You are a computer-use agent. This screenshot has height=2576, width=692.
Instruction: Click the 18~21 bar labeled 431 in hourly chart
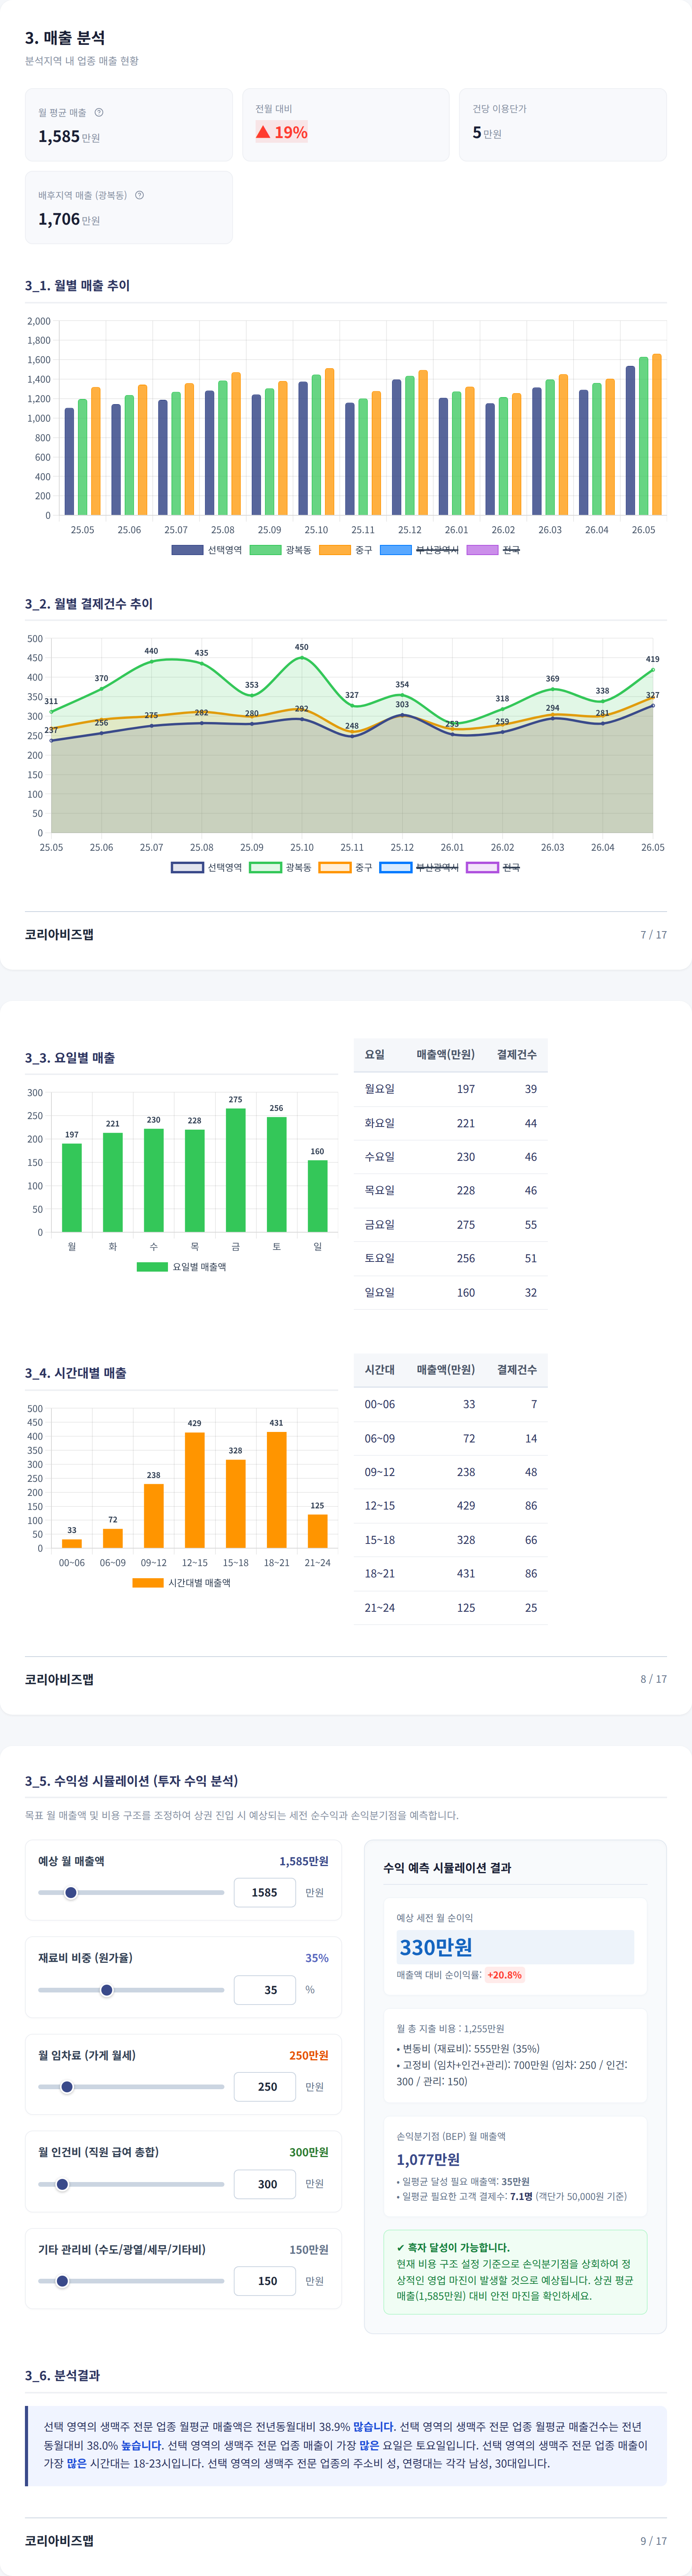click(277, 1490)
